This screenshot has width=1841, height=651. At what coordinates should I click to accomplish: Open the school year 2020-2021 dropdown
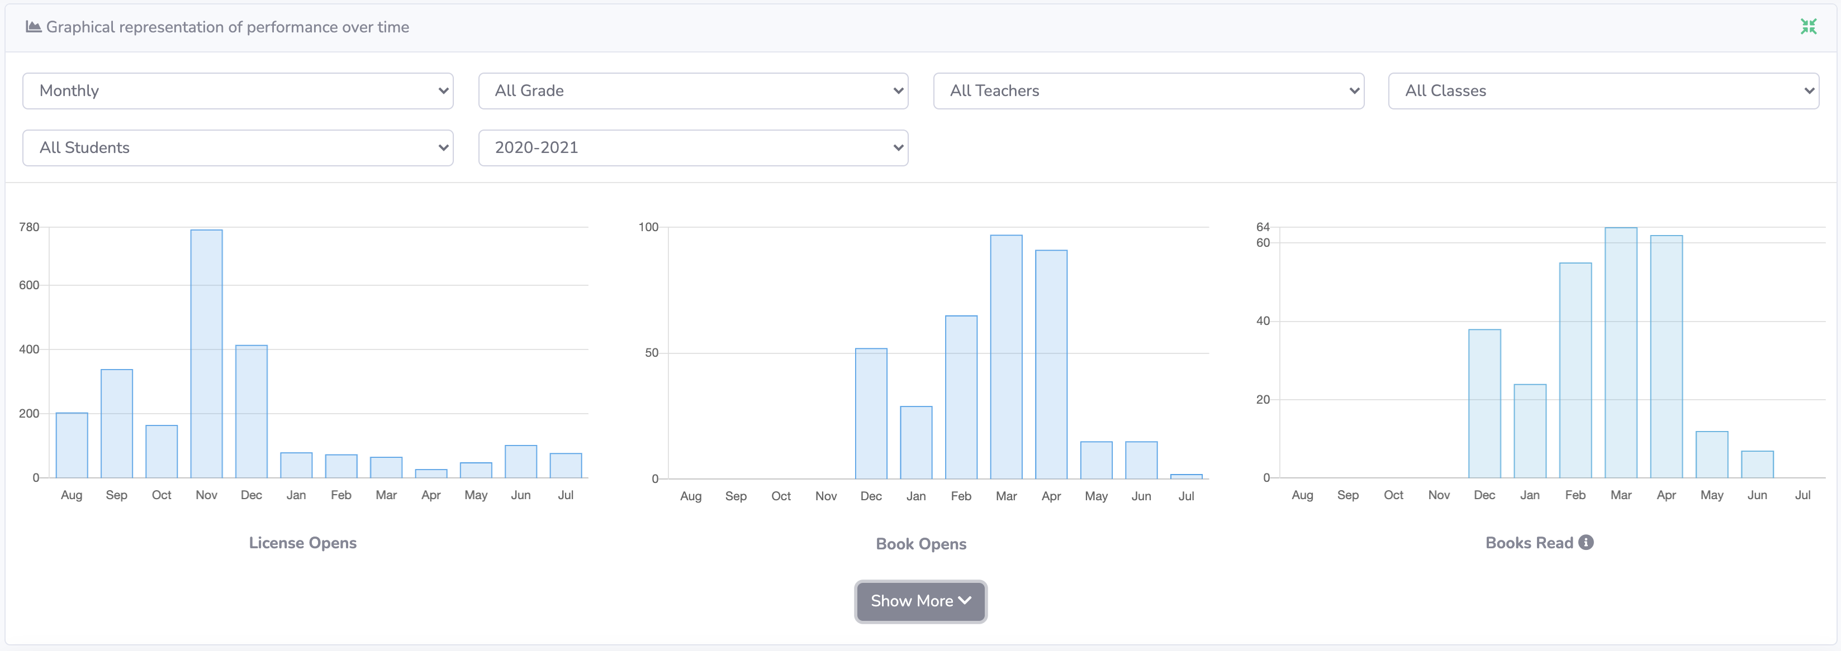point(692,148)
